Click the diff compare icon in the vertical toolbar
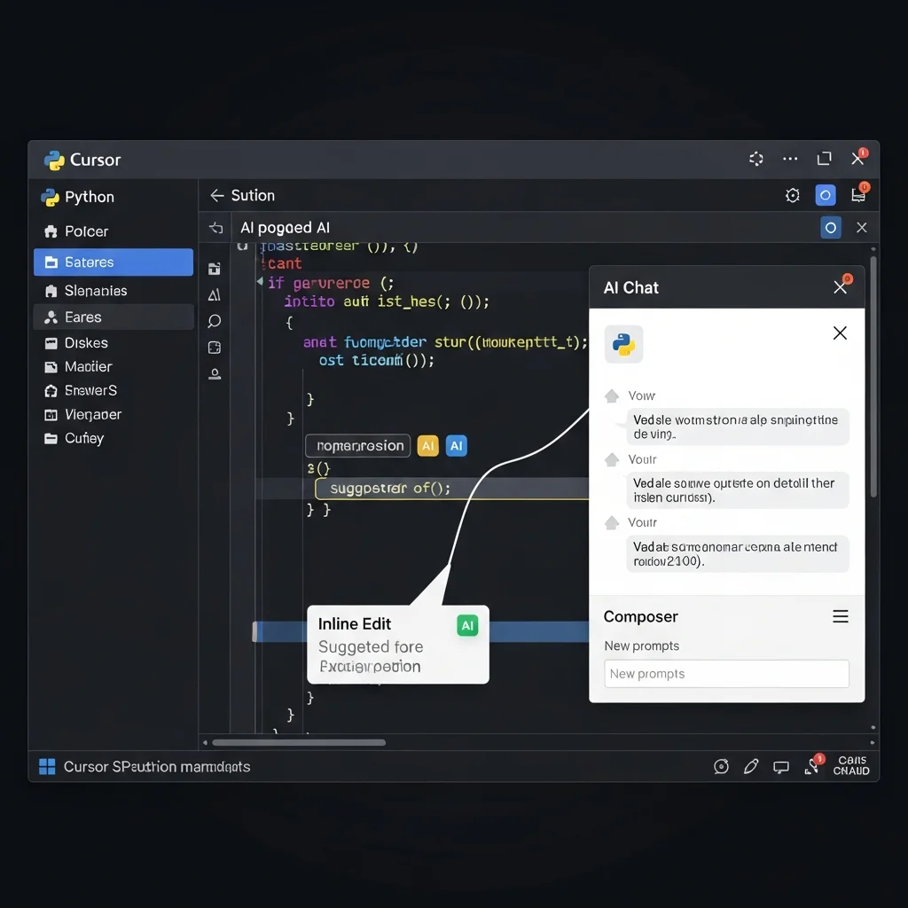Image resolution: width=908 pixels, height=908 pixels. point(214,294)
